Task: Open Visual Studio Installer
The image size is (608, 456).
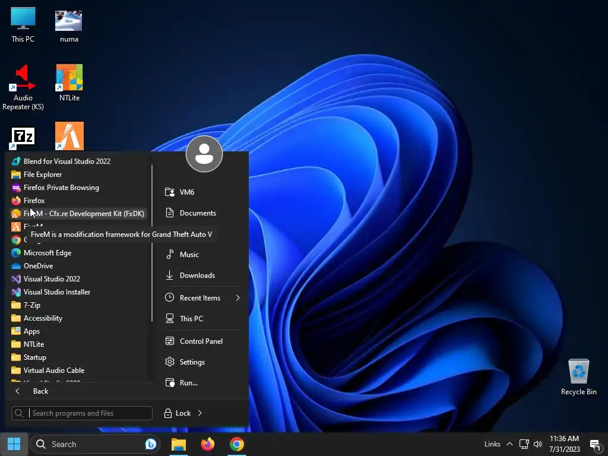Action: point(78,292)
